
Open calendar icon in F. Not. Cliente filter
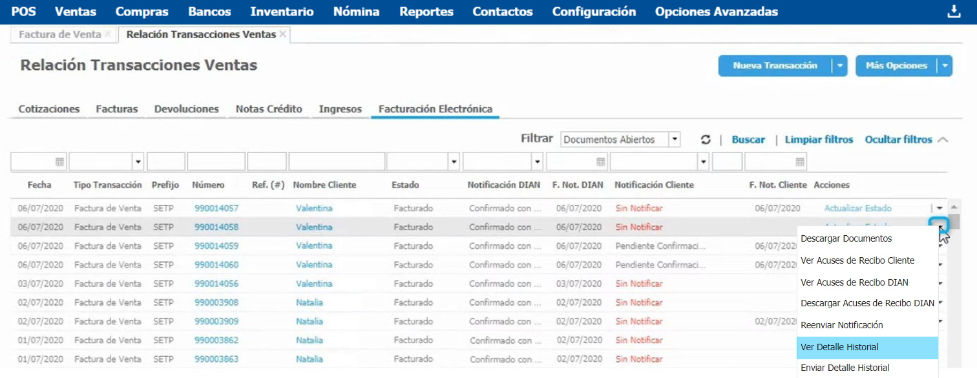click(x=800, y=162)
